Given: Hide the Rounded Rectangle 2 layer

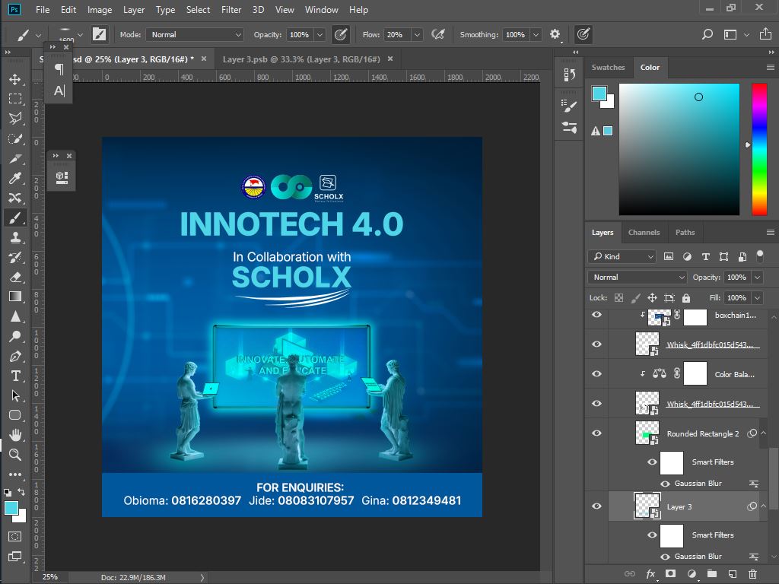Looking at the screenshot, I should (596, 433).
